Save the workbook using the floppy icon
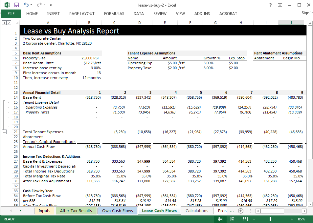This screenshot has height=223, width=313. coord(17,5)
